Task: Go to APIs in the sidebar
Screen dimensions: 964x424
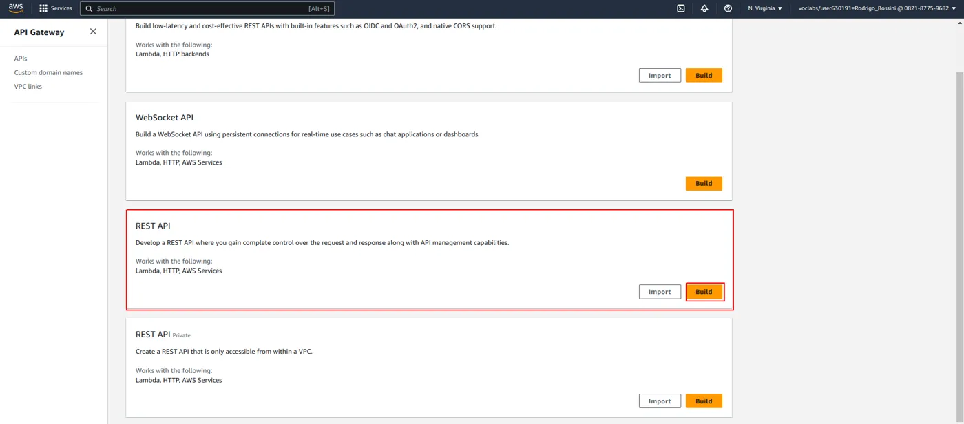Action: [x=21, y=59]
